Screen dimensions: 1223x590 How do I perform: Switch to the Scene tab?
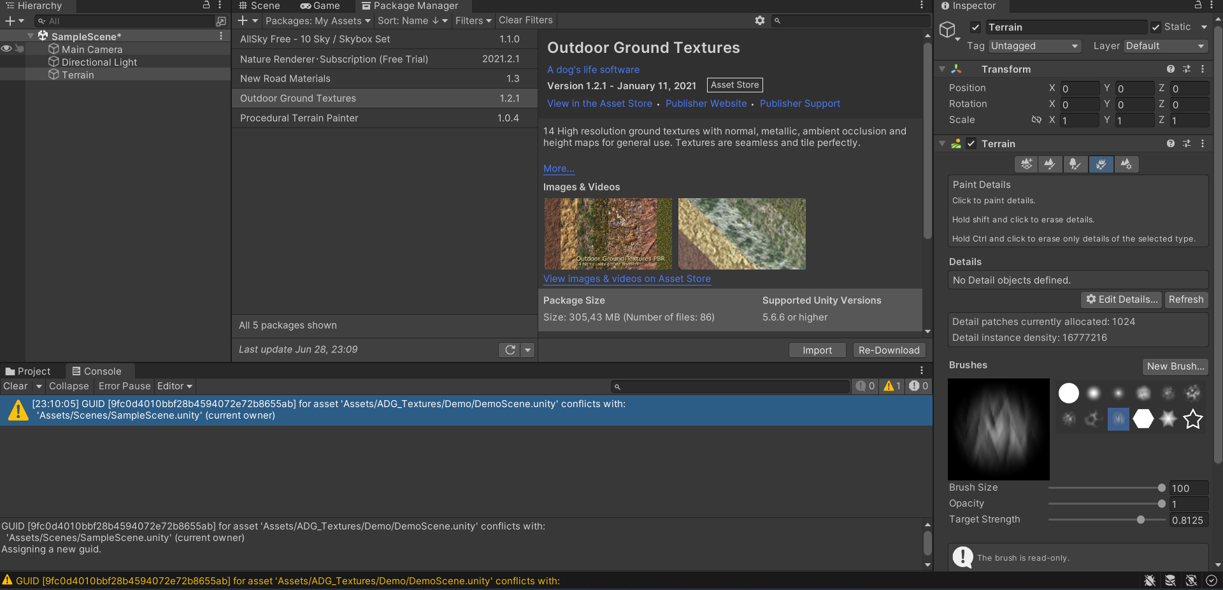259,6
